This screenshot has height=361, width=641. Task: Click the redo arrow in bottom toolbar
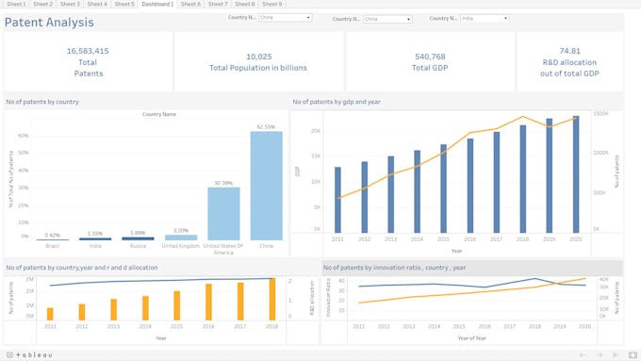click(600, 354)
